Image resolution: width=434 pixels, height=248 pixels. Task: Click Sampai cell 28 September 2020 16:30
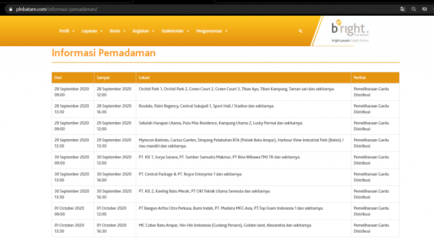tap(114, 109)
